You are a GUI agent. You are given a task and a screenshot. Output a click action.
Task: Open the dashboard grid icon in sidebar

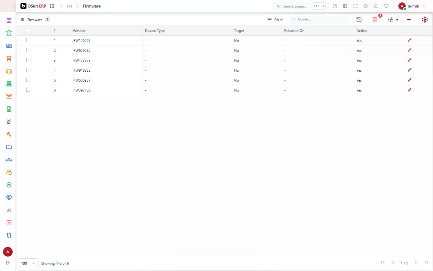click(9, 20)
